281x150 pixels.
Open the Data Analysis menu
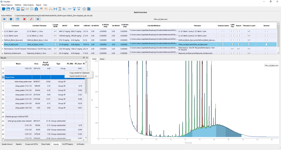(29, 5)
